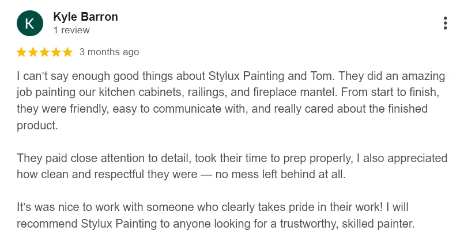Click the '3 months ago' timestamp

point(109,52)
